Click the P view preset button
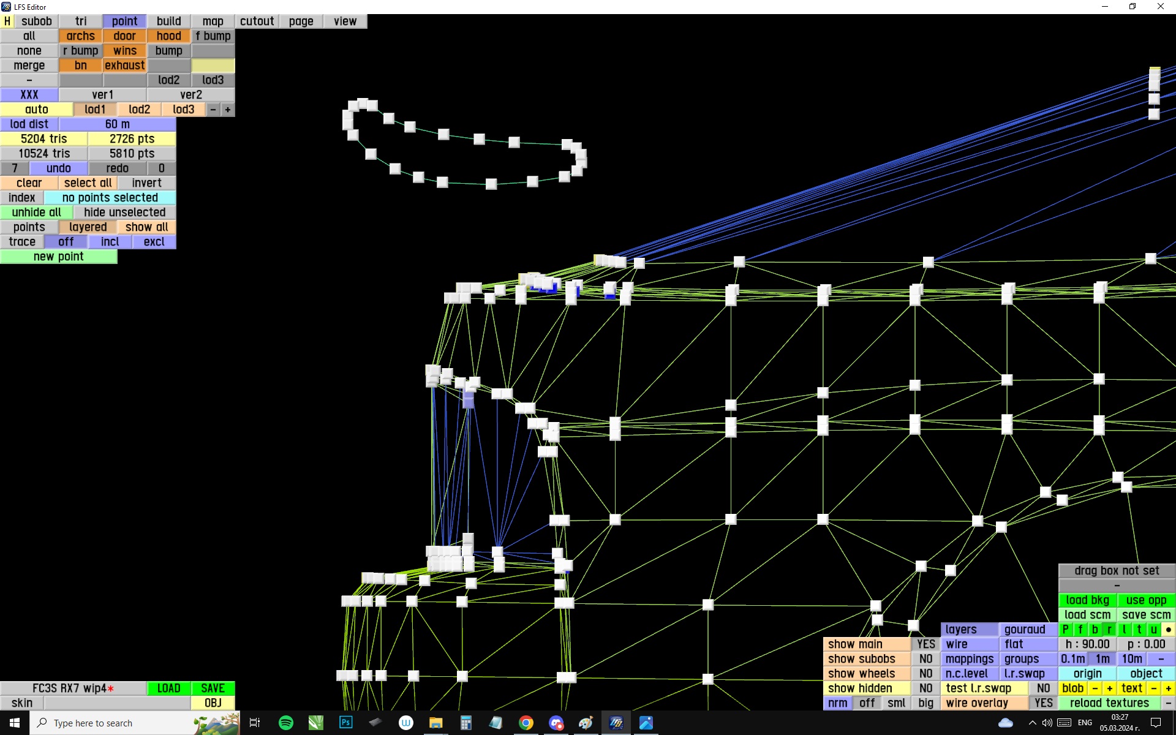 [x=1065, y=629]
